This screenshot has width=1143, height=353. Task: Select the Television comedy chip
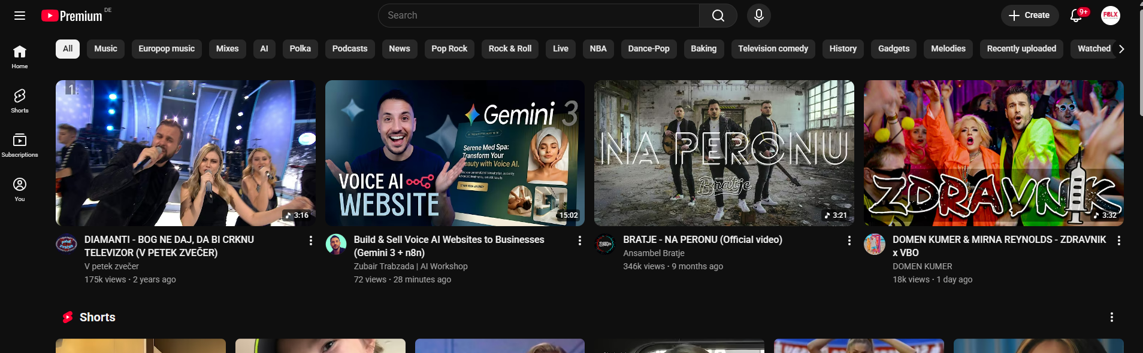[773, 48]
